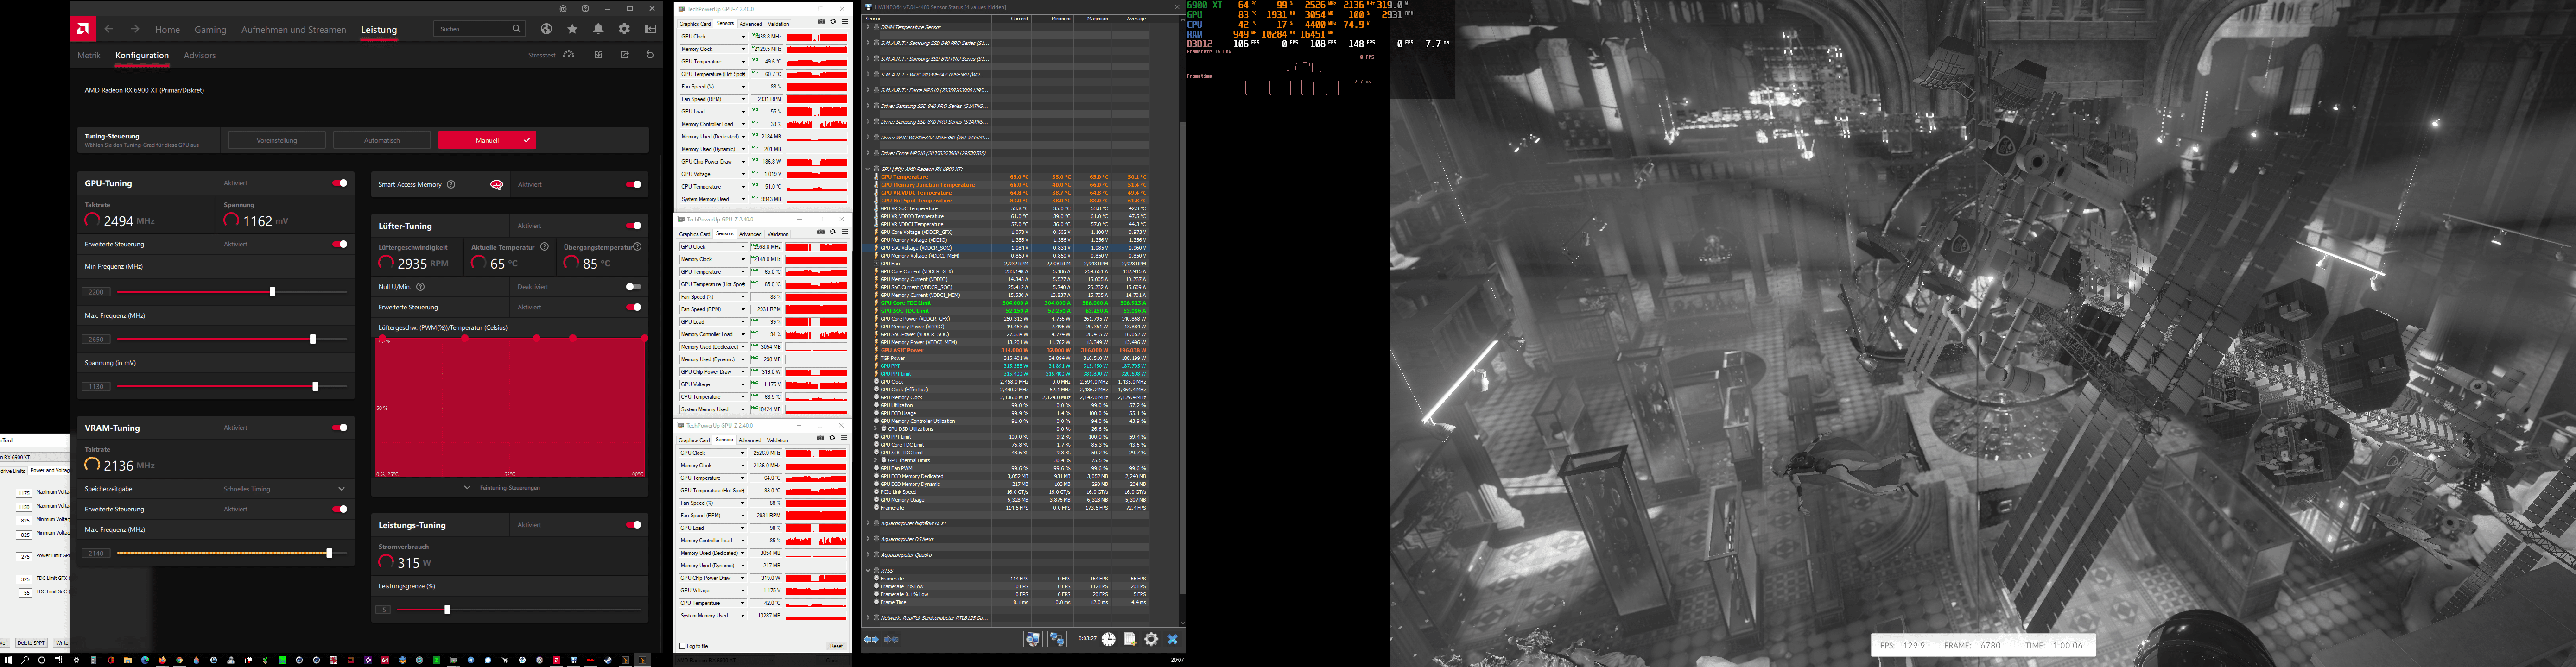Start the Stresstest gauge icon
The width and height of the screenshot is (2576, 667).
coord(569,55)
